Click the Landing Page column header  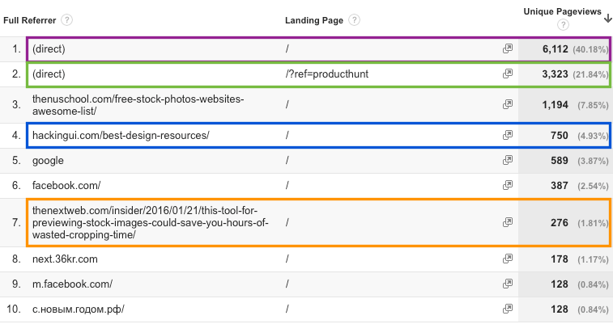pos(314,20)
